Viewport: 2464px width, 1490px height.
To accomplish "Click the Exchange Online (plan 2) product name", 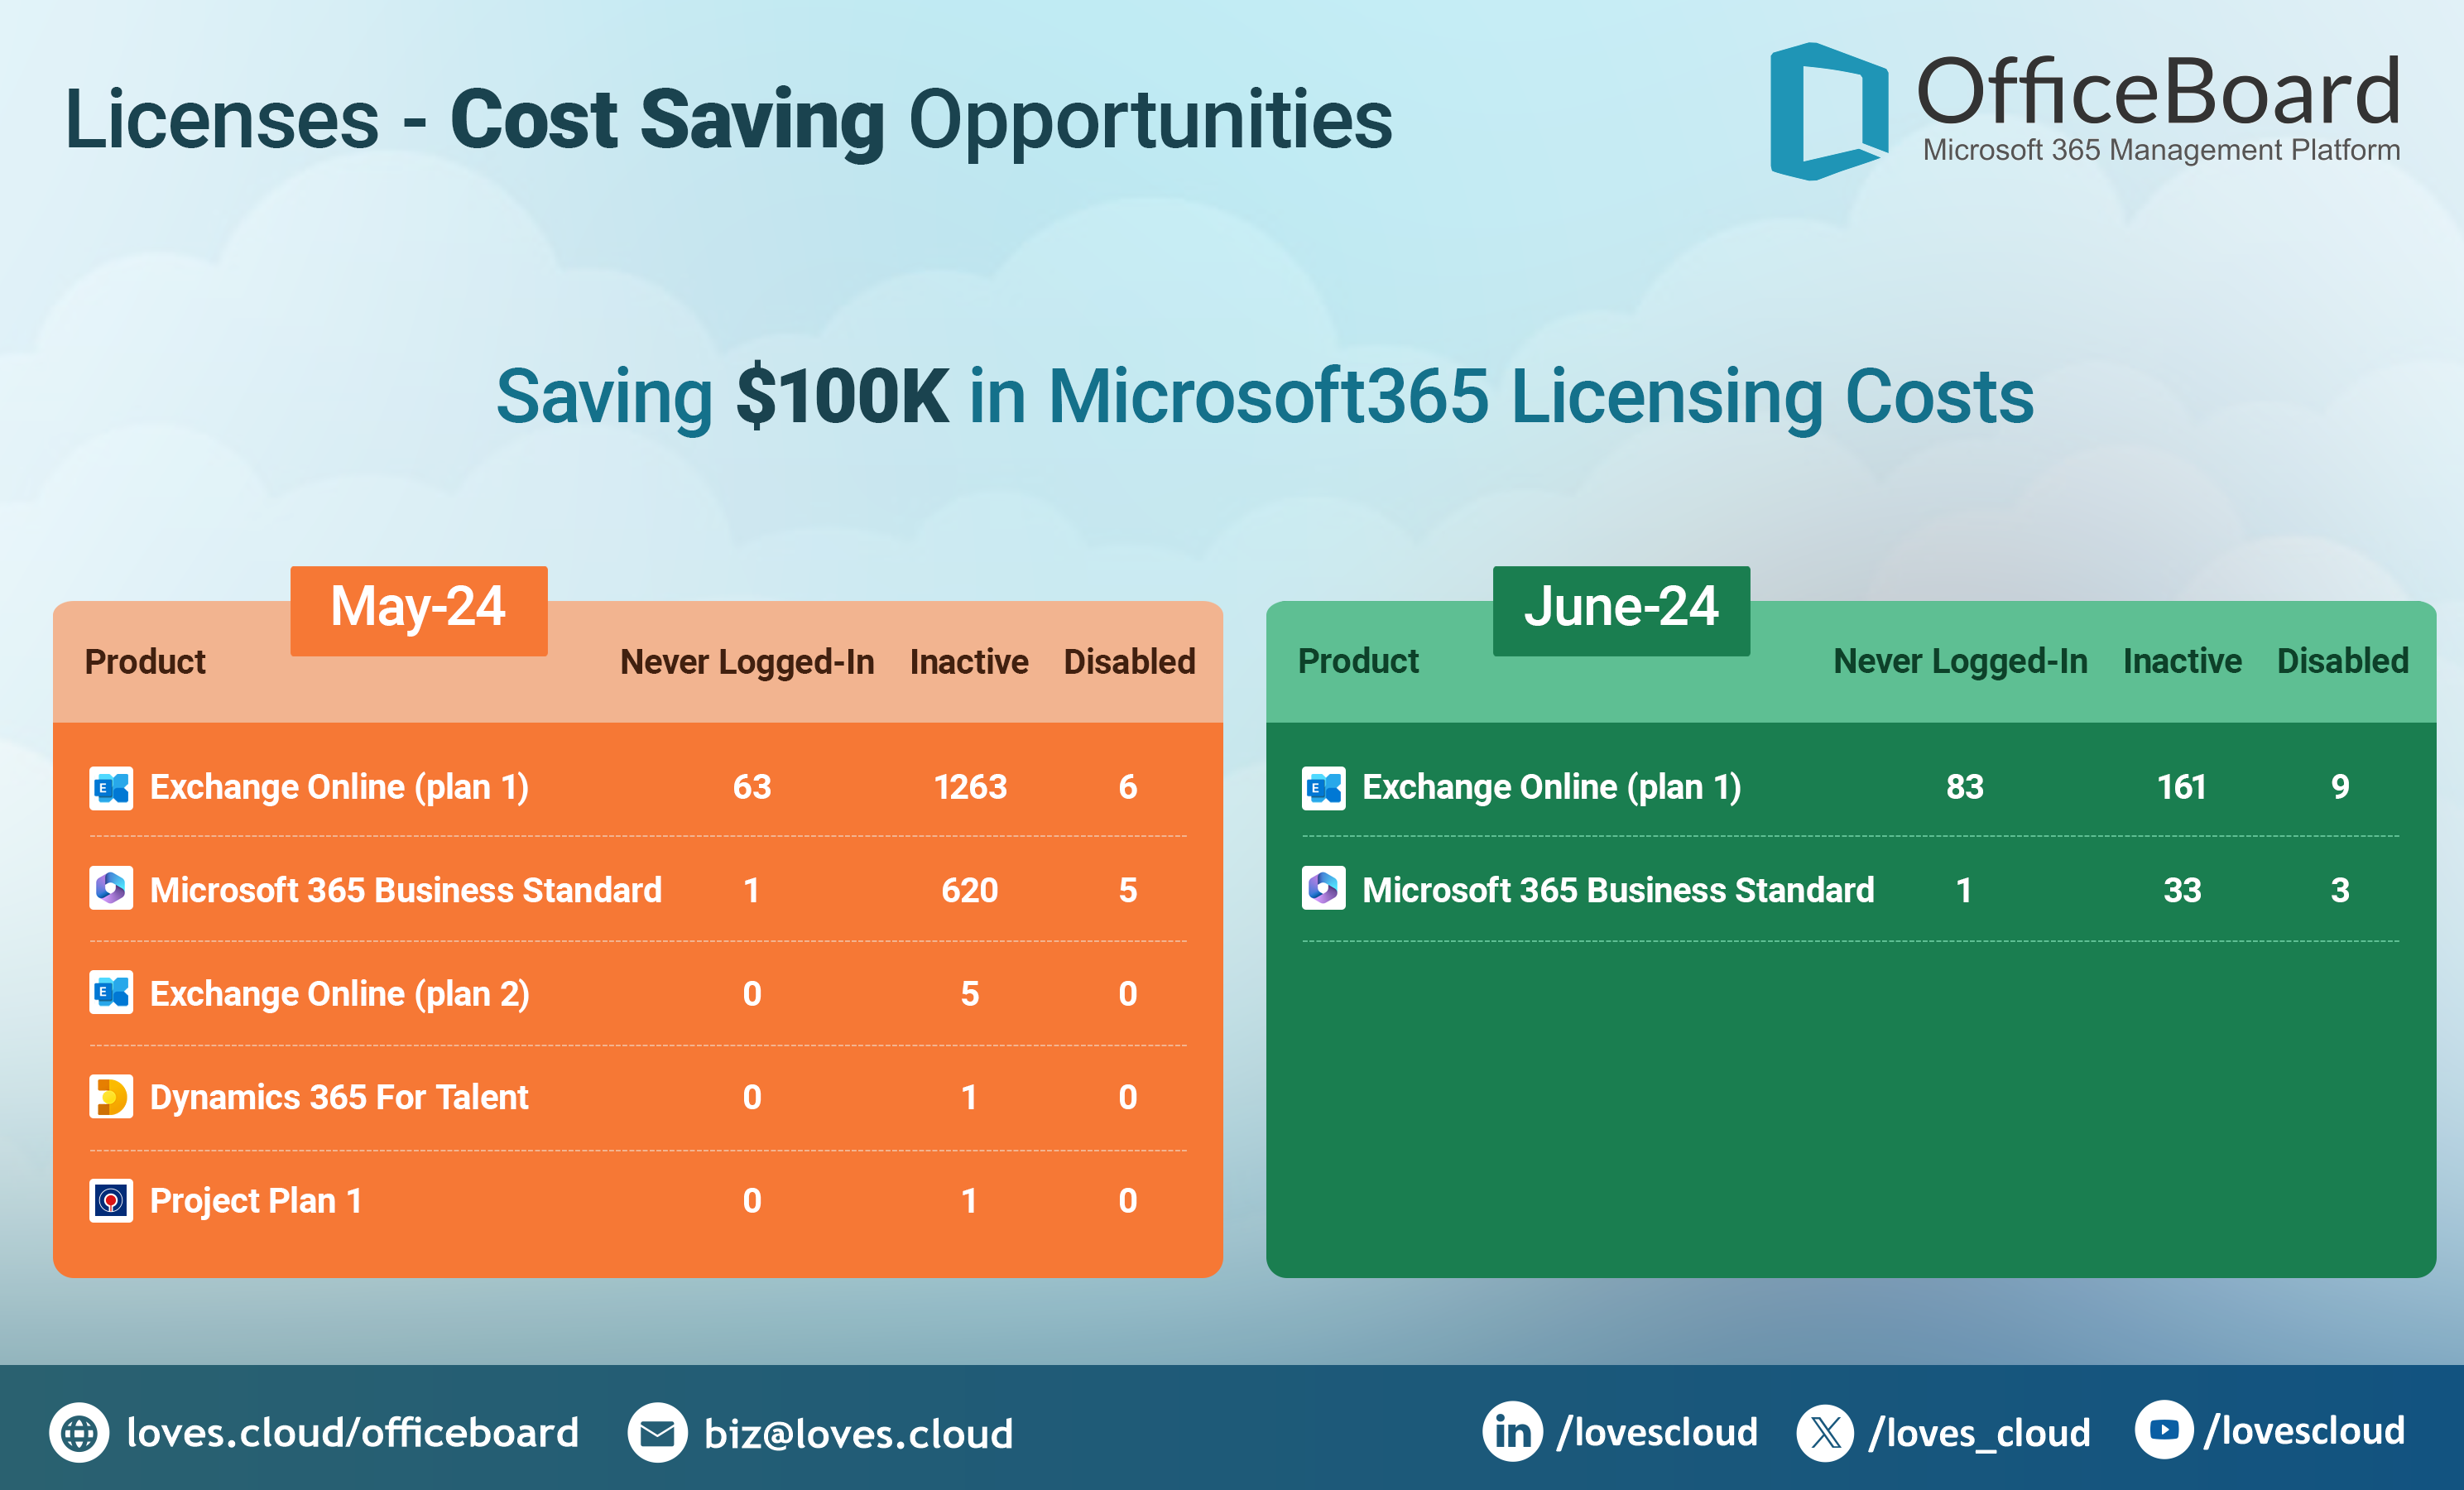I will coord(339,994).
